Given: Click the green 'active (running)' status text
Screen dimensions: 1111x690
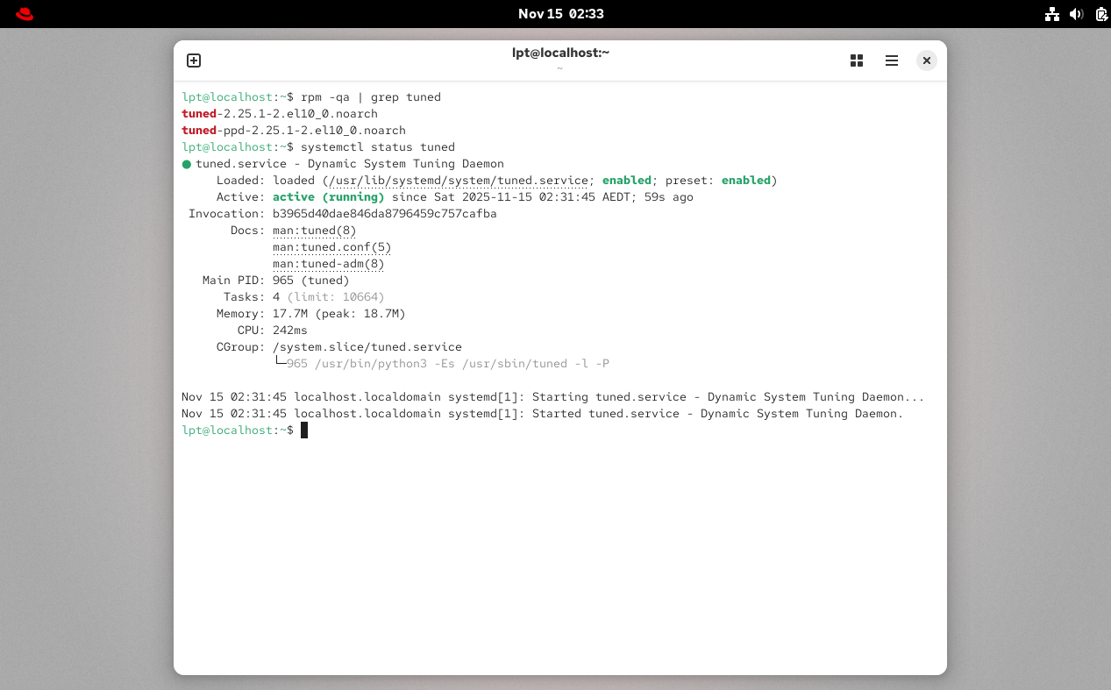Looking at the screenshot, I should coord(328,197).
